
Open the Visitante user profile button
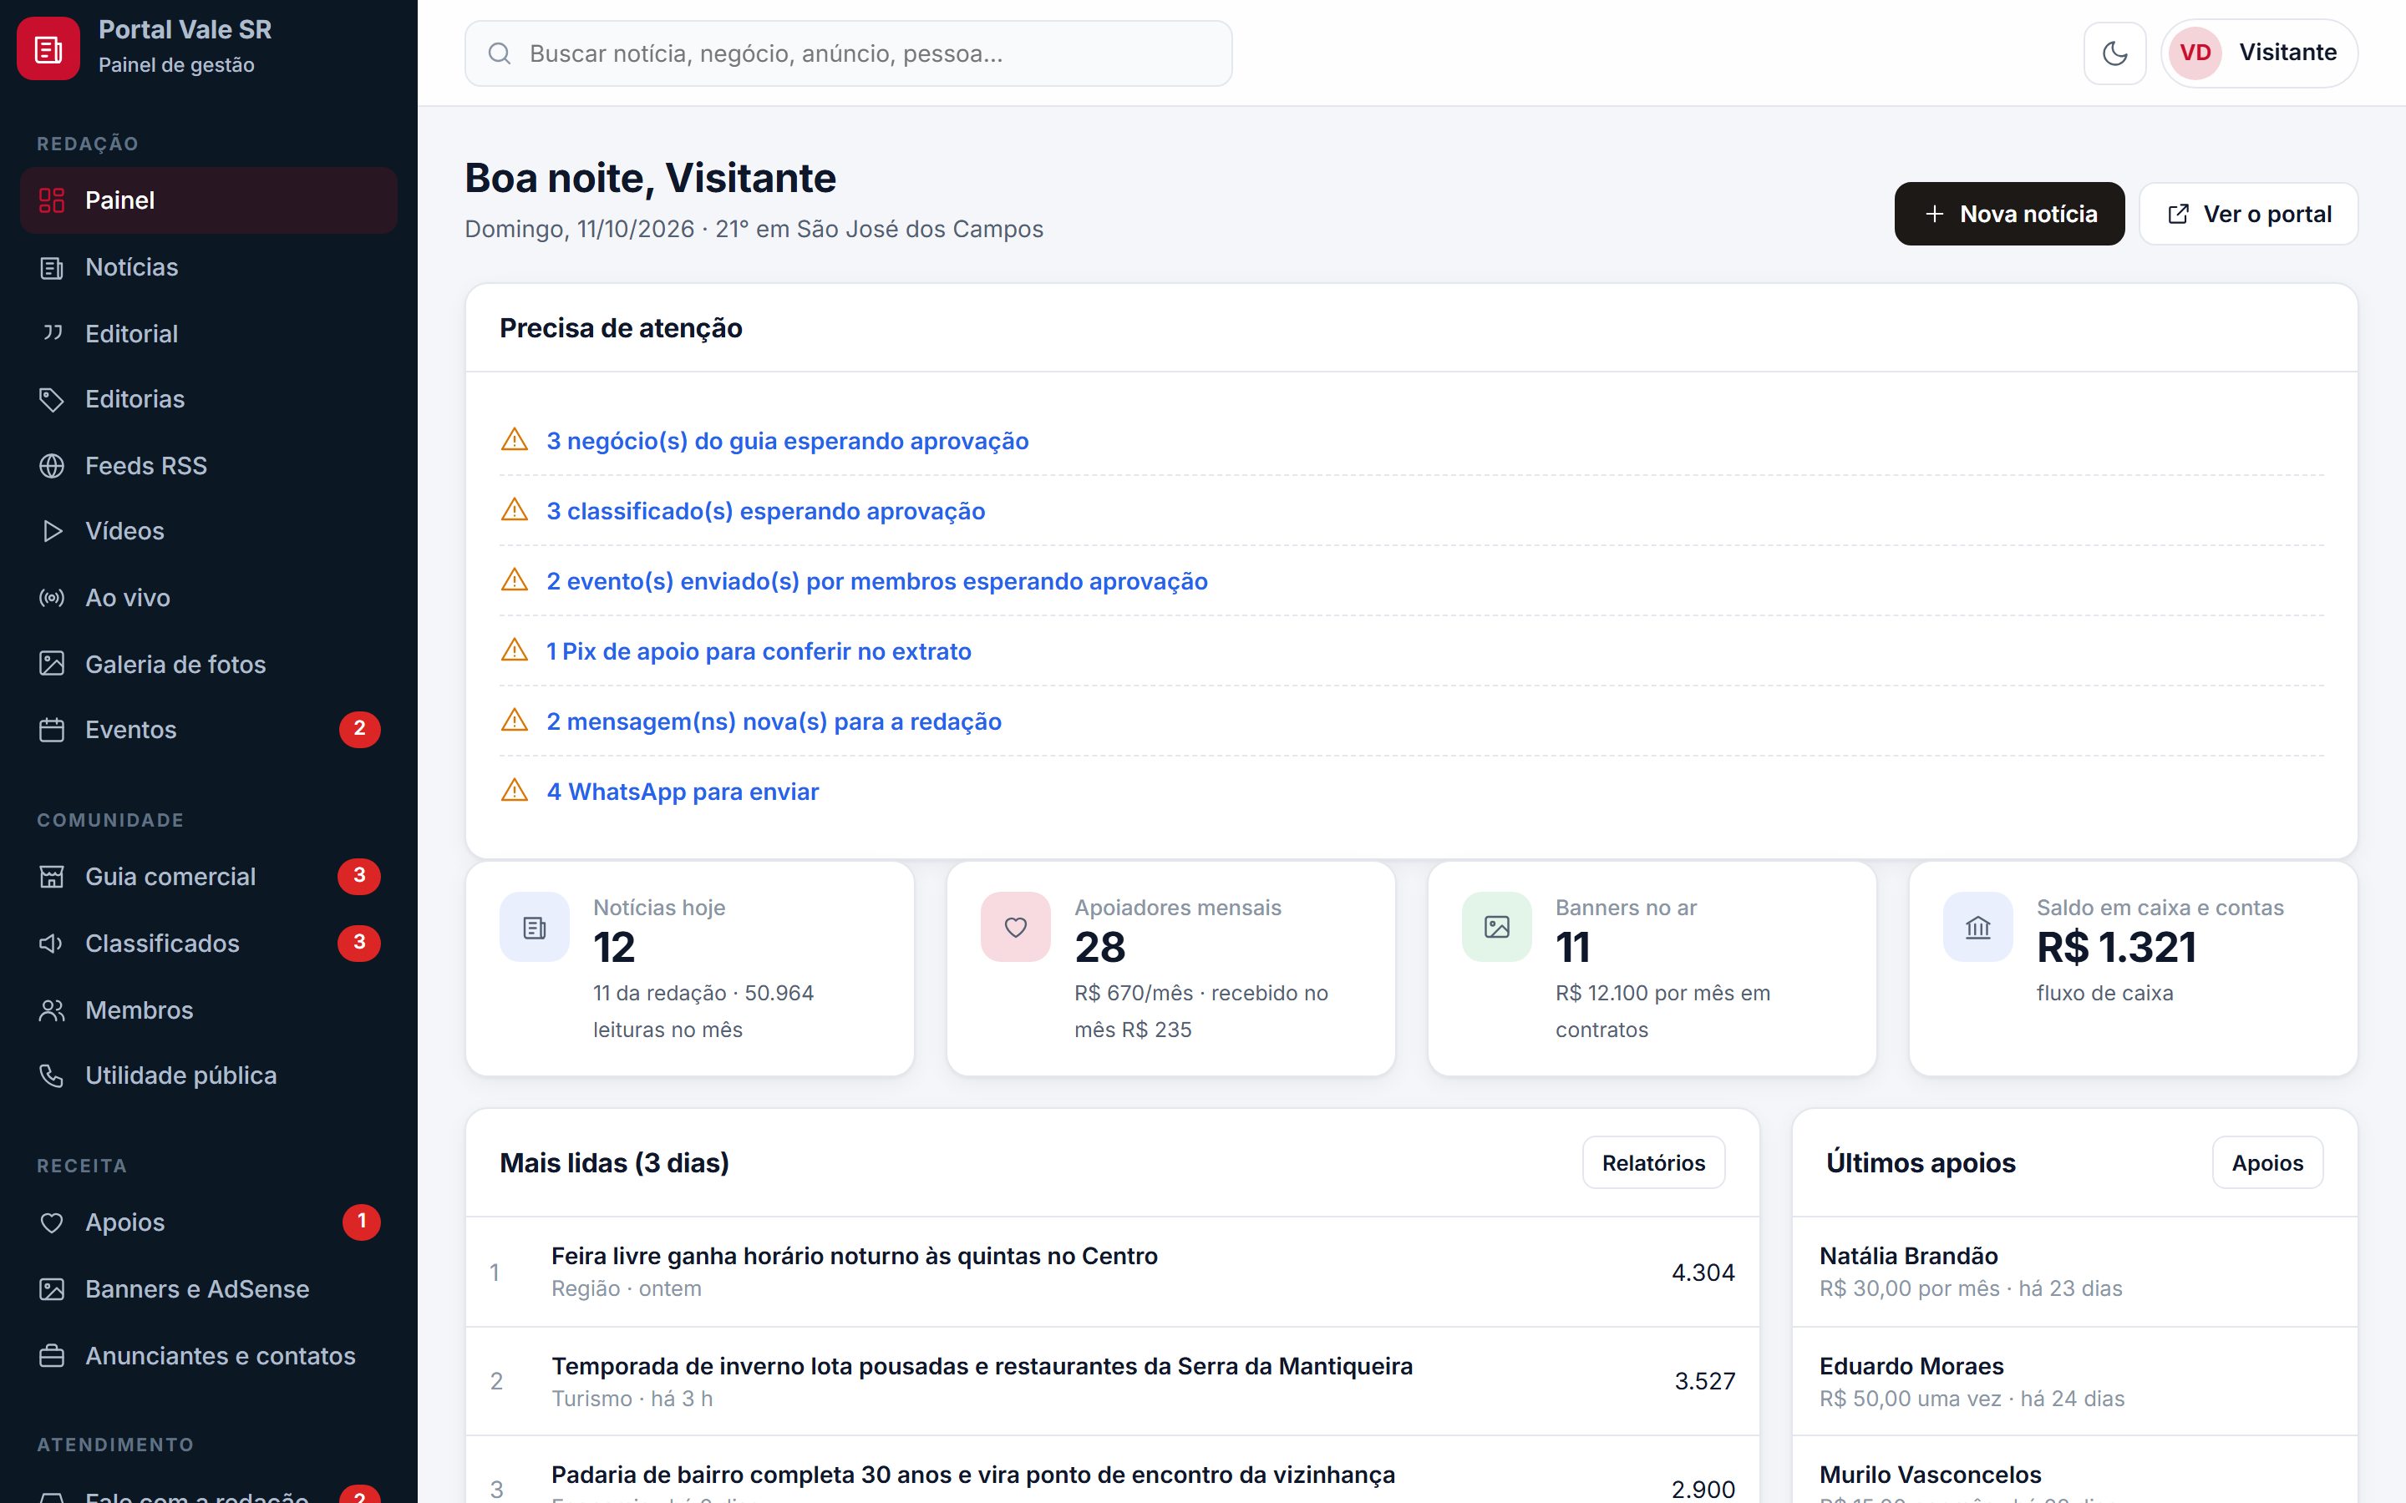2259,53
